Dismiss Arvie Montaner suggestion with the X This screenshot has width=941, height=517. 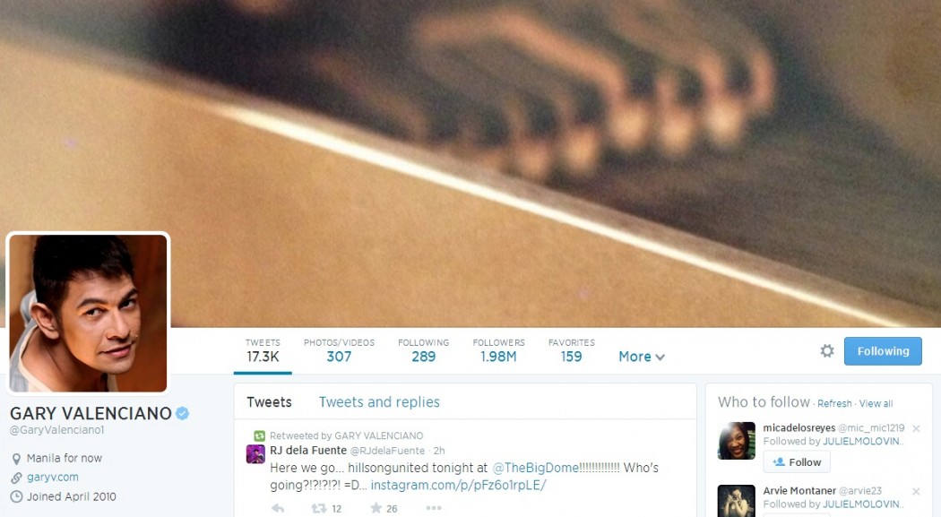[916, 491]
